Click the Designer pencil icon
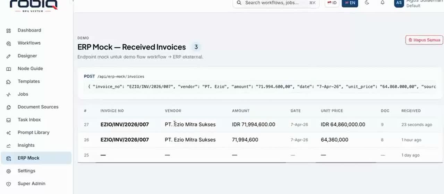Screen dimensions: 444x194 [x=9, y=56]
